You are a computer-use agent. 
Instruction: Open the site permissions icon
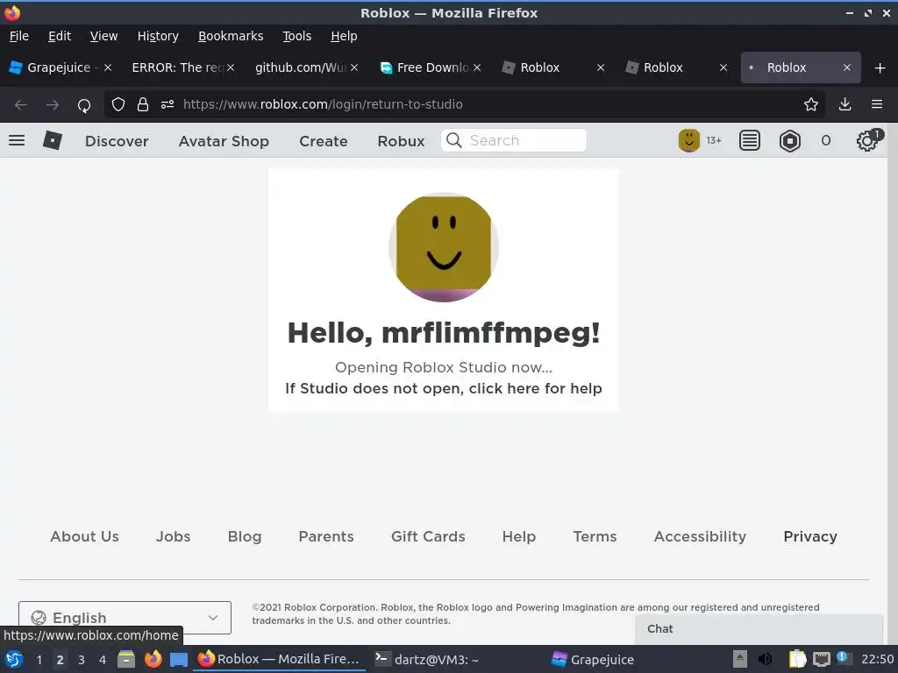click(167, 105)
